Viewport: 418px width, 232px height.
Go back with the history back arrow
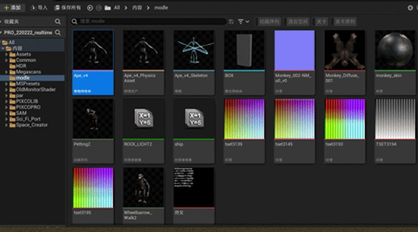tap(90, 8)
